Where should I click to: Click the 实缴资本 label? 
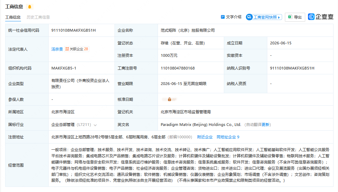(x=235, y=55)
